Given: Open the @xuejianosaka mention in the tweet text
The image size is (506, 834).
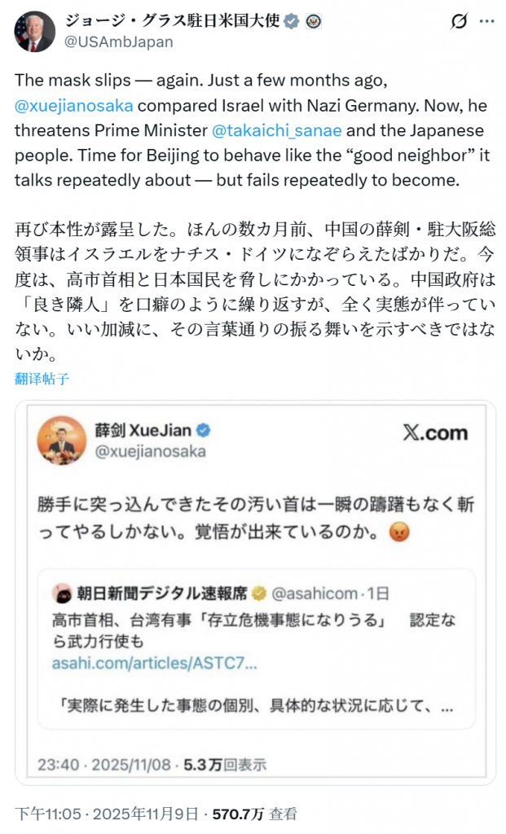Looking at the screenshot, I should pyautogui.click(x=74, y=105).
